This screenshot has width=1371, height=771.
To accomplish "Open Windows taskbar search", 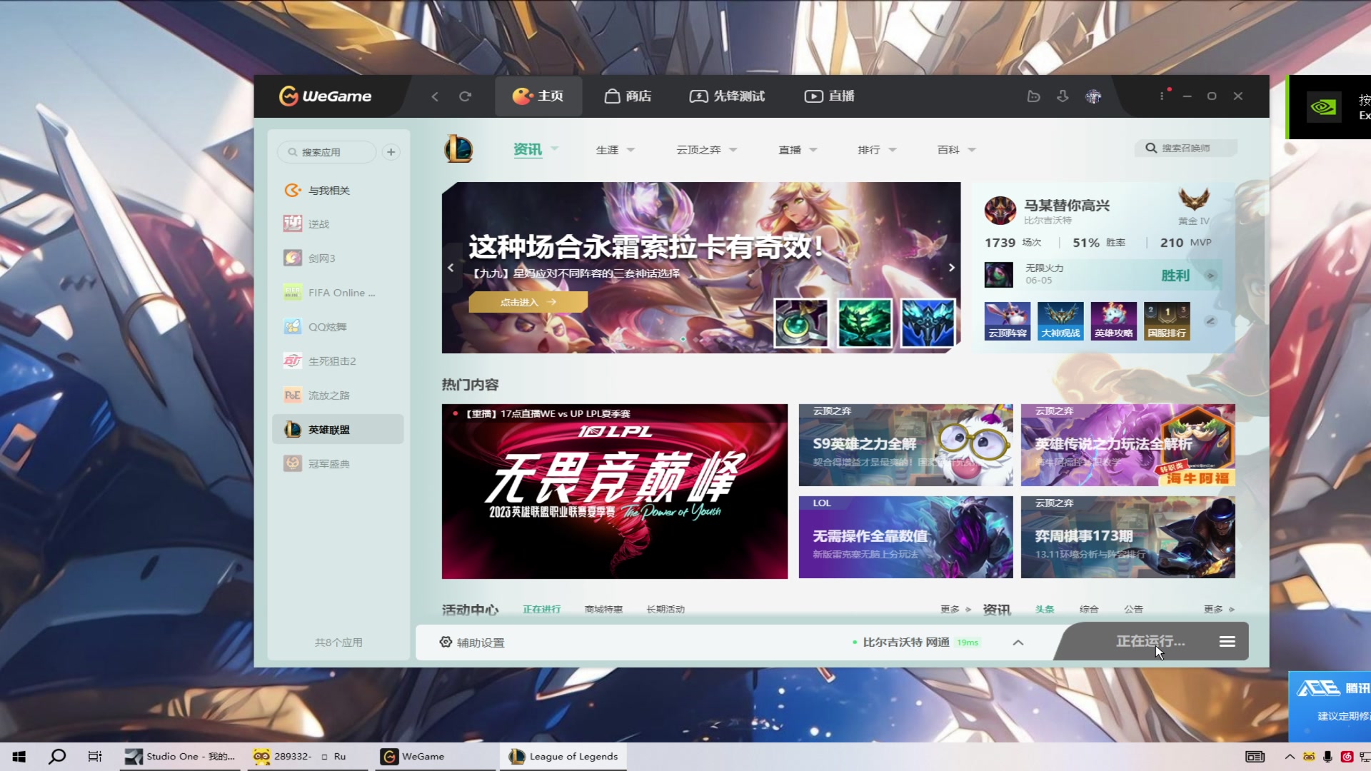I will pyautogui.click(x=57, y=757).
